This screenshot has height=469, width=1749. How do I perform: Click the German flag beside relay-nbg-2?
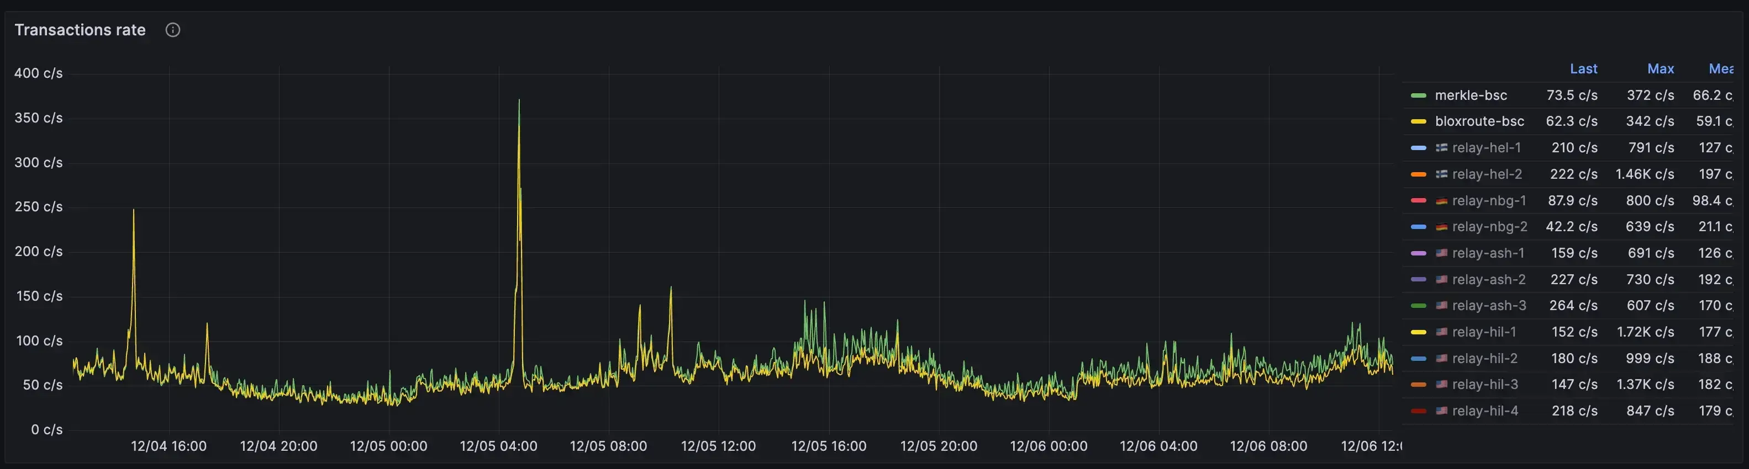pyautogui.click(x=1441, y=227)
